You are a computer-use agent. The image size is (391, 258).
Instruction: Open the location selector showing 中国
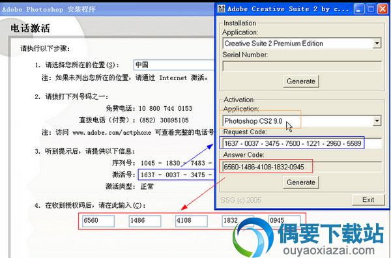(x=174, y=65)
